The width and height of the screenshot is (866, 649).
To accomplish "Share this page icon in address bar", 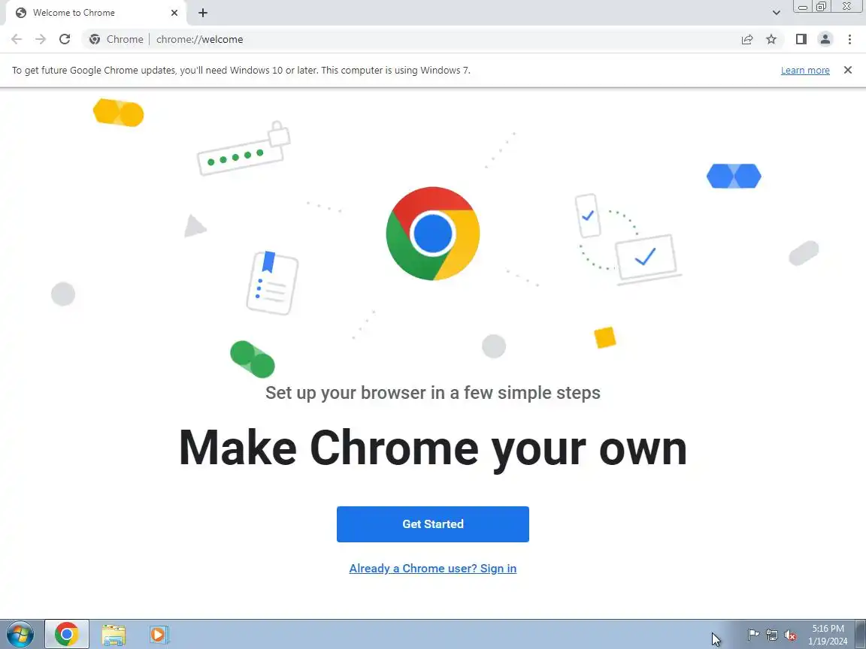I will [747, 39].
